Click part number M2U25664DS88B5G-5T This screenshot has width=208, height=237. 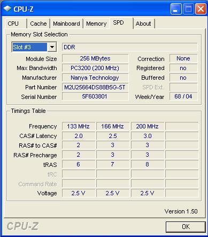(95, 87)
